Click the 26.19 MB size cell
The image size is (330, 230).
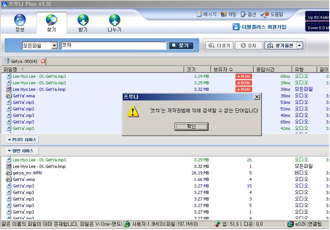tap(200, 173)
